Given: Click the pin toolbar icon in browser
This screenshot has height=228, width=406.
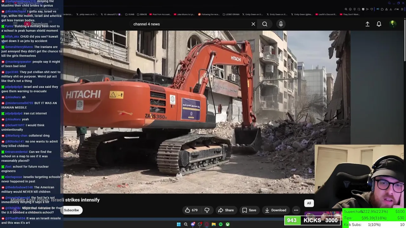Looking at the screenshot, I should pos(355,9).
